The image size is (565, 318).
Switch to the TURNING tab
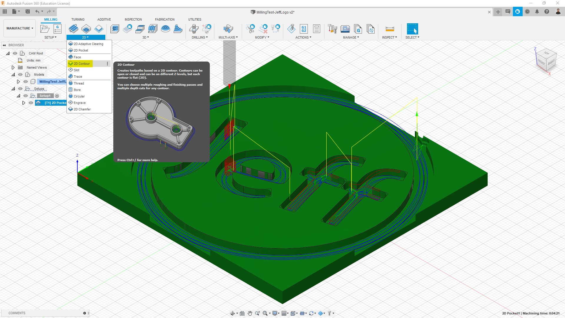(x=78, y=19)
